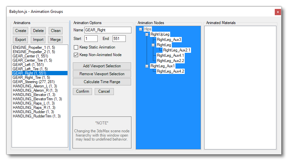Uncheck Keep Non-Animated Node
The image size is (288, 161).
[x=76, y=55]
